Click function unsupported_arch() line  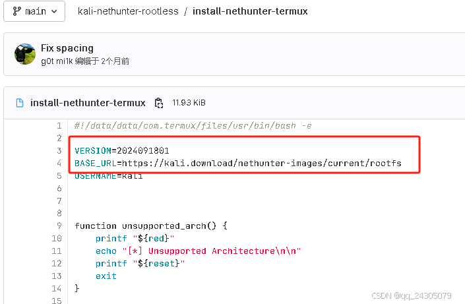coord(151,226)
